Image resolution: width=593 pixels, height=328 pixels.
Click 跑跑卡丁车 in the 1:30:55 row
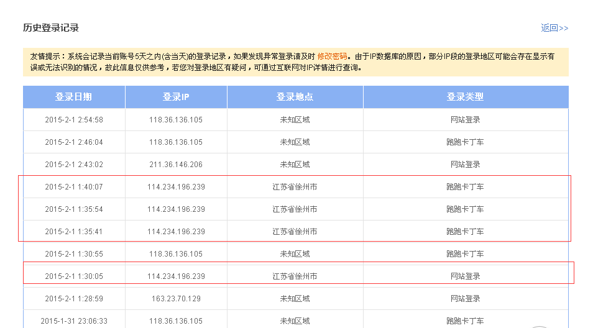pos(466,254)
